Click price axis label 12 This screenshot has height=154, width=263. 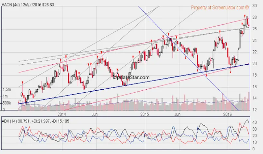pyautogui.click(x=255, y=110)
